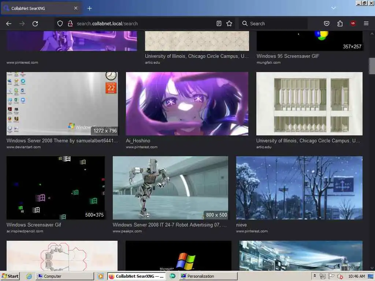Open the extensions puzzle icon
The width and height of the screenshot is (375, 281).
tap(340, 23)
